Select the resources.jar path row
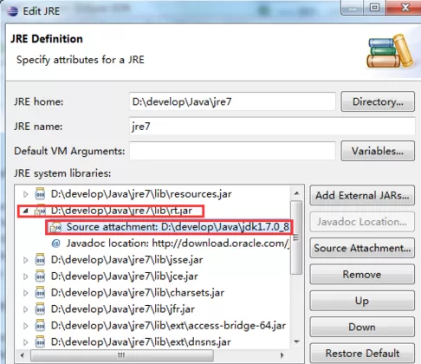Screen dimensions: 421x364 click(141, 194)
